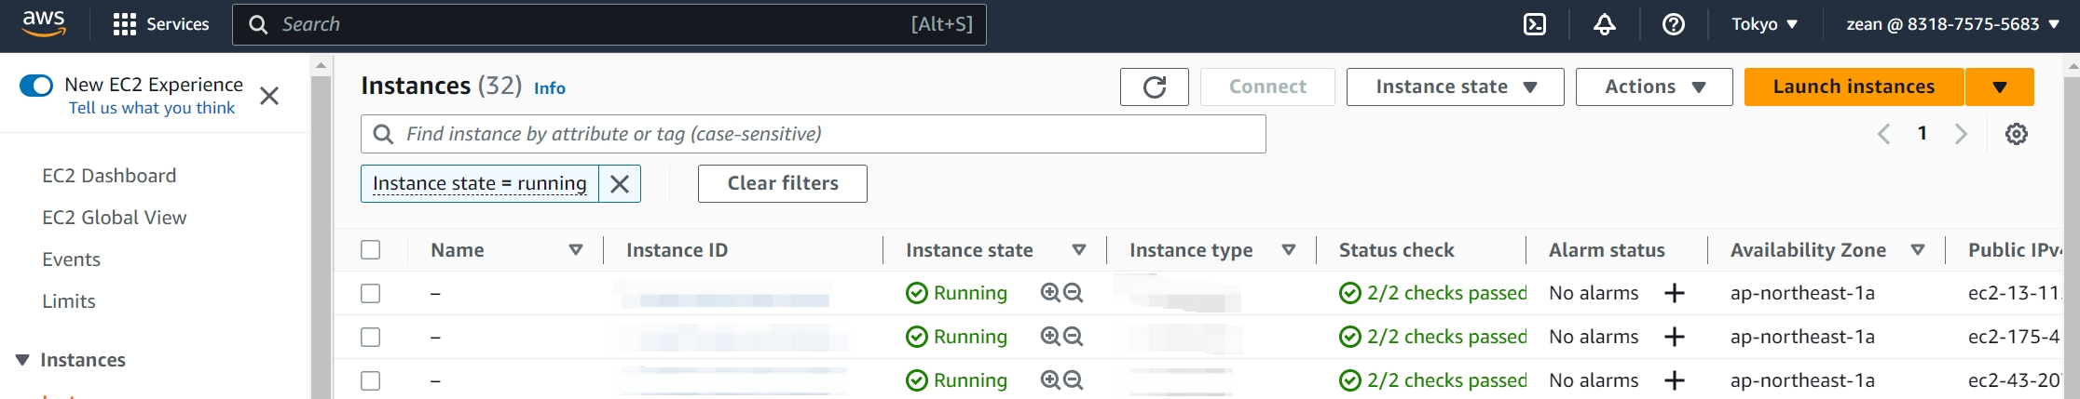Click the Running state in the ec2-43-20 row

957,380
